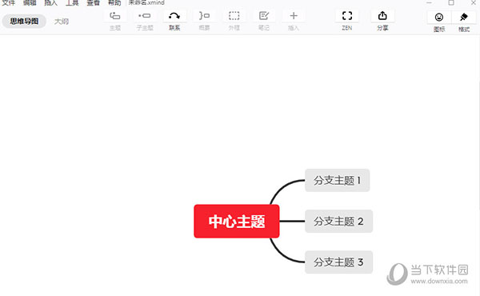Select branch topic 分支主题 1
The height and width of the screenshot is (296, 480).
338,180
